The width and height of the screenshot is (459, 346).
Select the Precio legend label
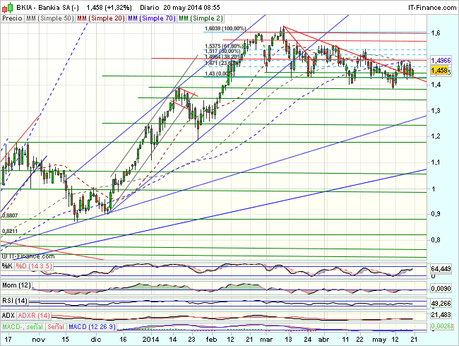12,18
